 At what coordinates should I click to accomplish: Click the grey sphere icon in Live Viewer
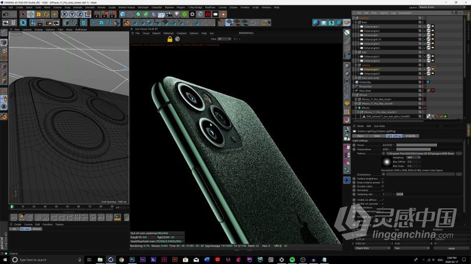click(177, 39)
